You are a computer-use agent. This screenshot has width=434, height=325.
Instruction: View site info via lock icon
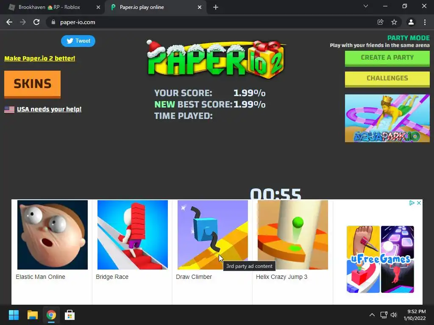[53, 22]
